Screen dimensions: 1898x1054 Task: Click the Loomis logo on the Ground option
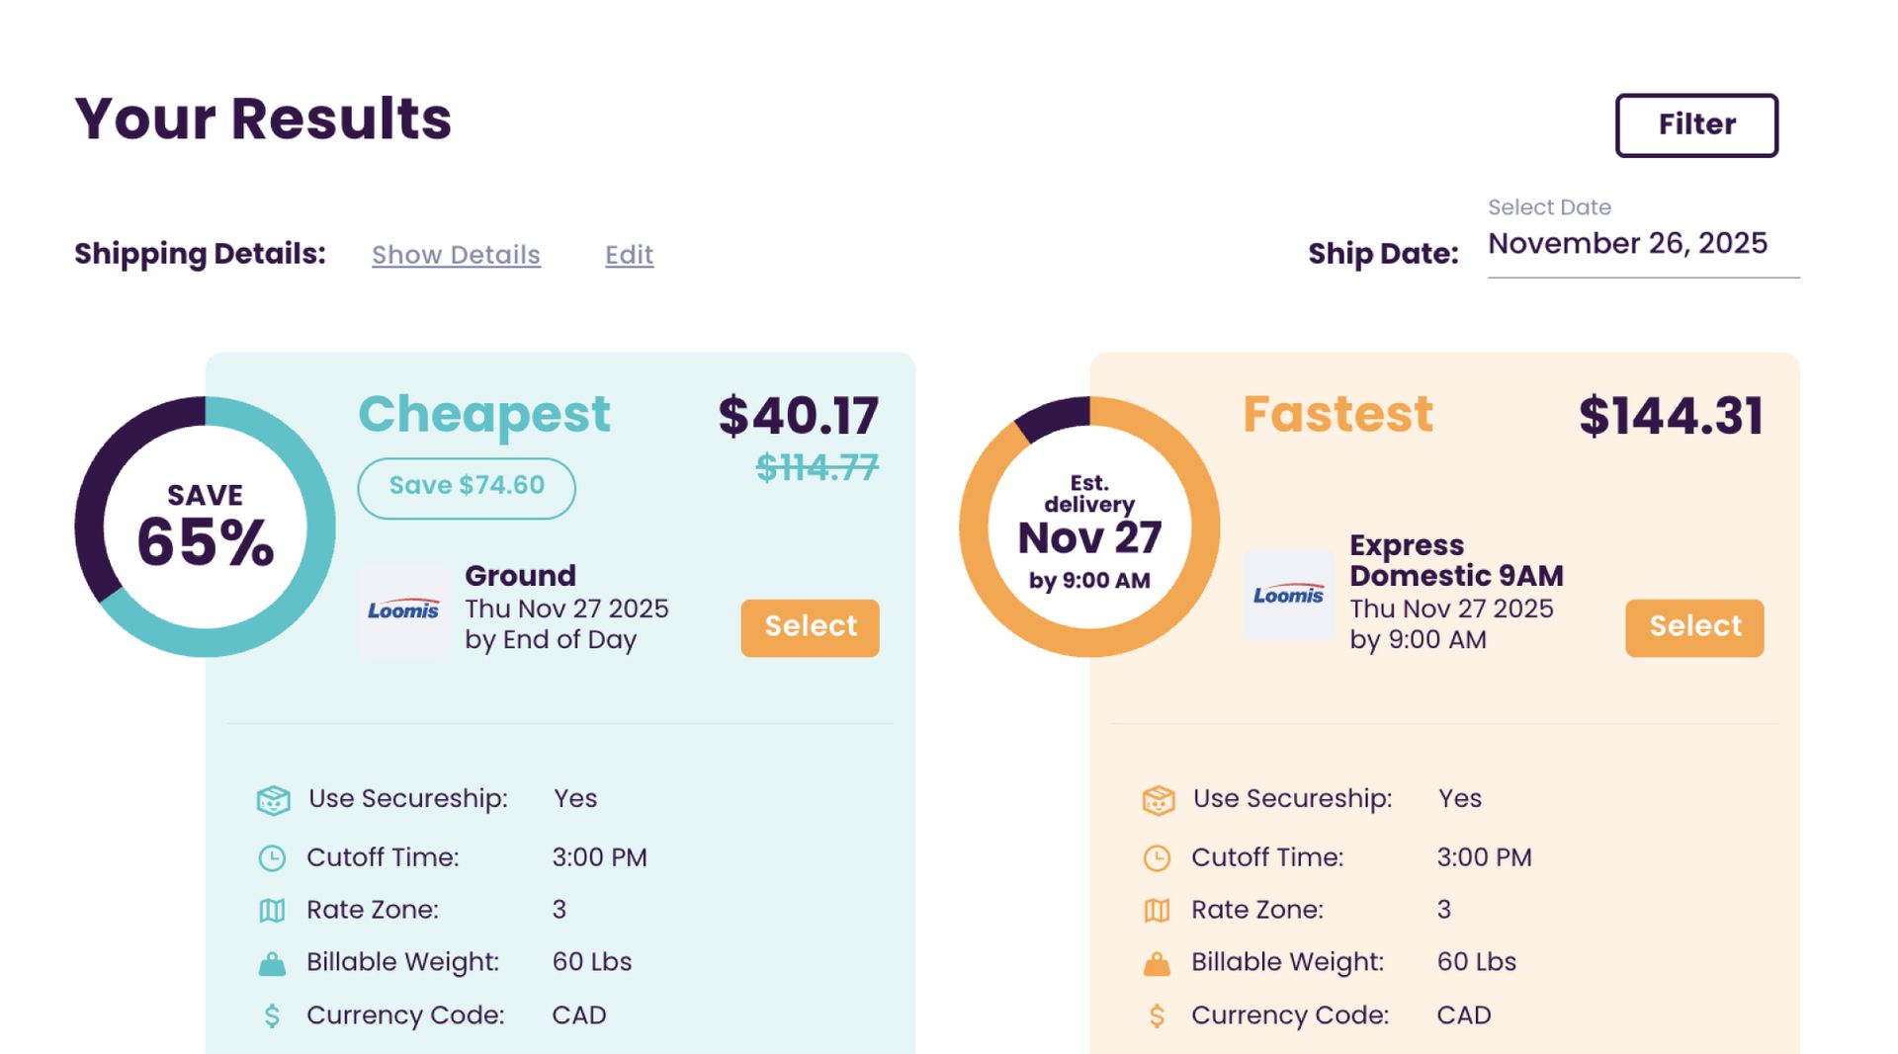click(403, 609)
